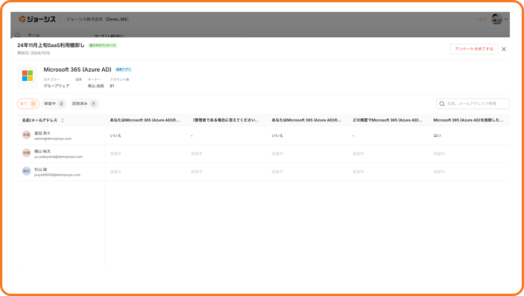This screenshot has width=524, height=296.
Task: Select the 全て filter tab
Action: (28, 104)
